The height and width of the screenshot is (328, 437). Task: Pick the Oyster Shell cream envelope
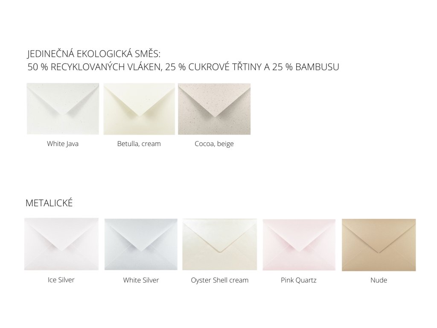(x=220, y=244)
